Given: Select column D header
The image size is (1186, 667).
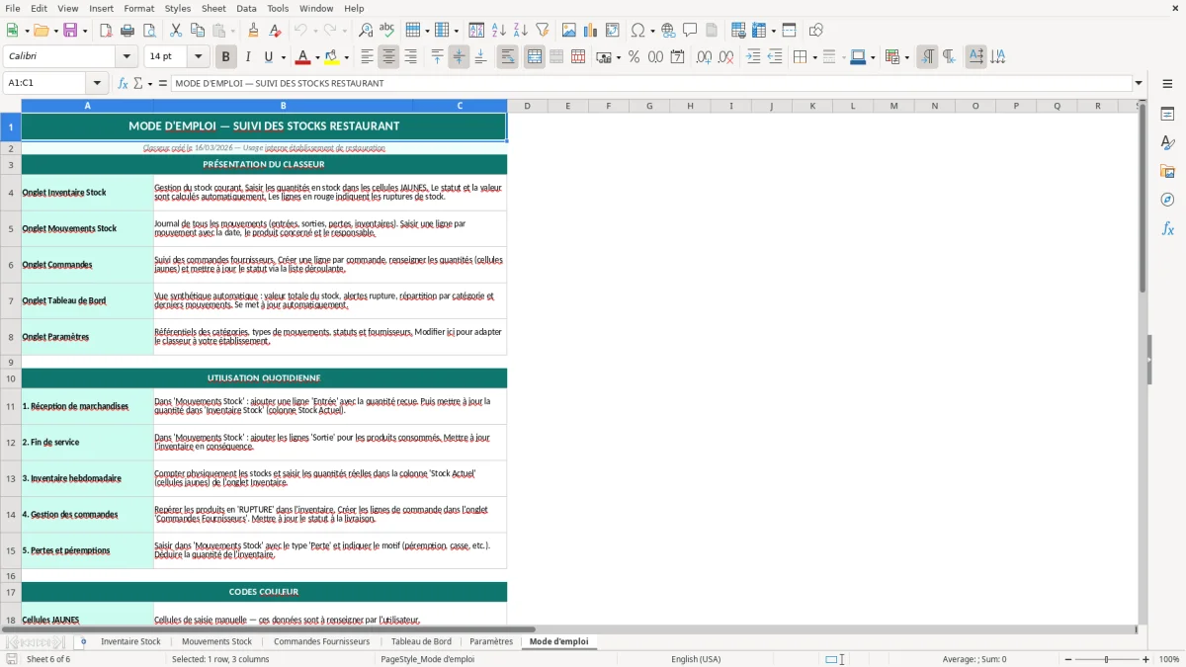Looking at the screenshot, I should coord(527,106).
